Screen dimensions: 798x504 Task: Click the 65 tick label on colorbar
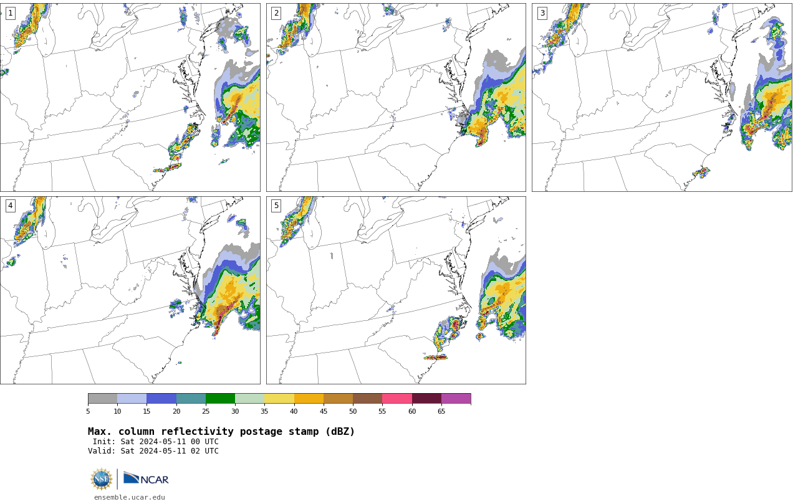click(x=441, y=411)
